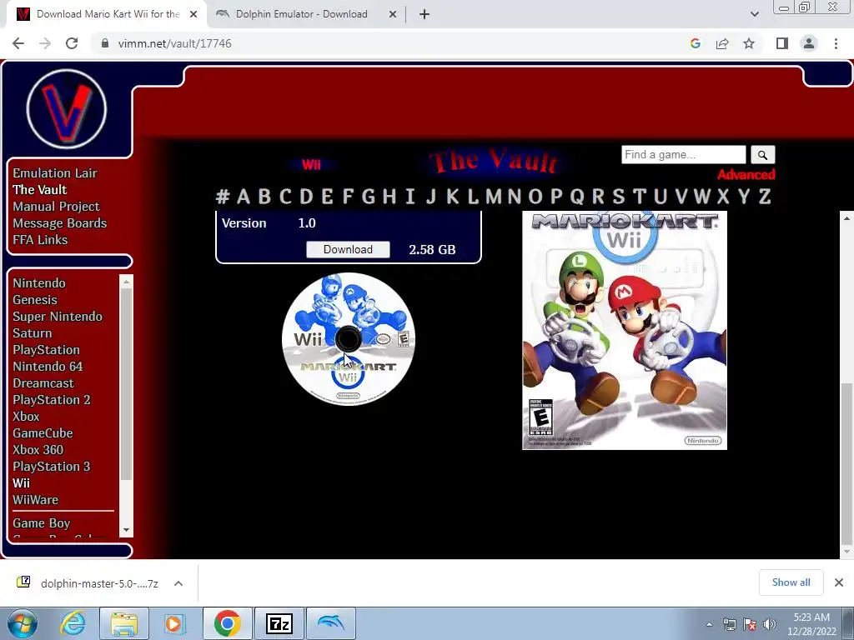Open the tab search dropdown arrow
This screenshot has width=854, height=640.
click(754, 14)
